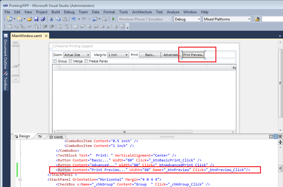Click the Split Window handle above code scrollbar
The height and width of the screenshot is (187, 283).
point(280,142)
